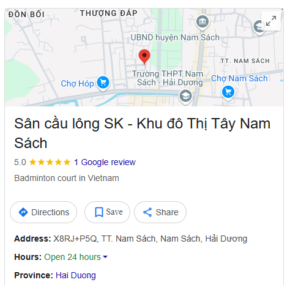The image size is (290, 285).
Task: Click the Chợ Nam Sách map label
Action: click(239, 78)
